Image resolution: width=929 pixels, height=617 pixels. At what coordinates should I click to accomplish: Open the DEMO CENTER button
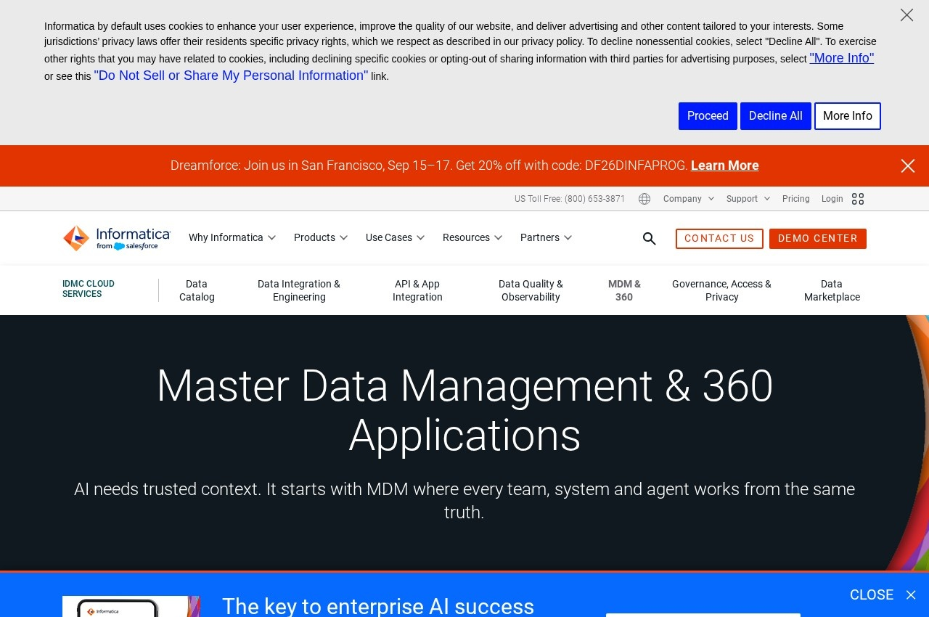click(818, 239)
